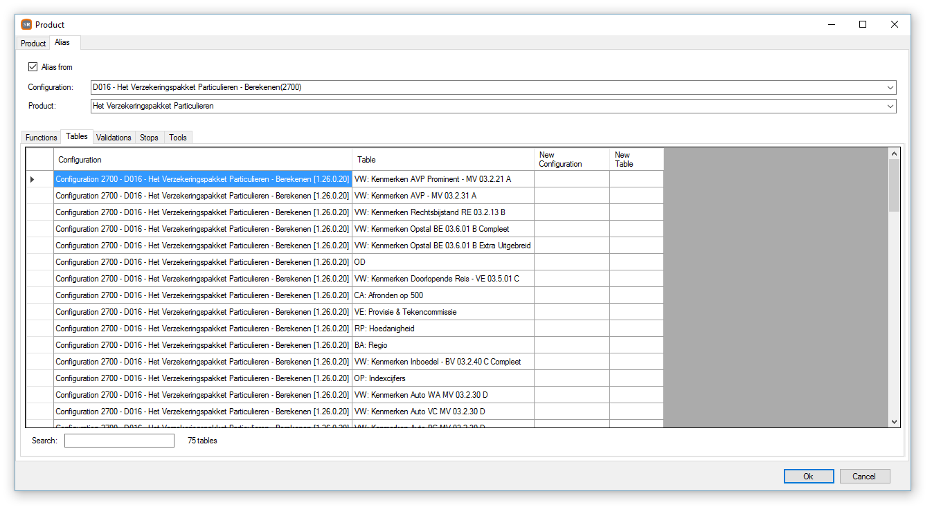Screen dimensions: 932x507
Task: Click Configuration cell in the 'BA: Regio' row
Action: tap(203, 345)
